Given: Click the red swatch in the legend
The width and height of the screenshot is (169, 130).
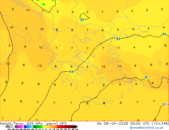Looking at the screenshot, I should click(58, 127).
